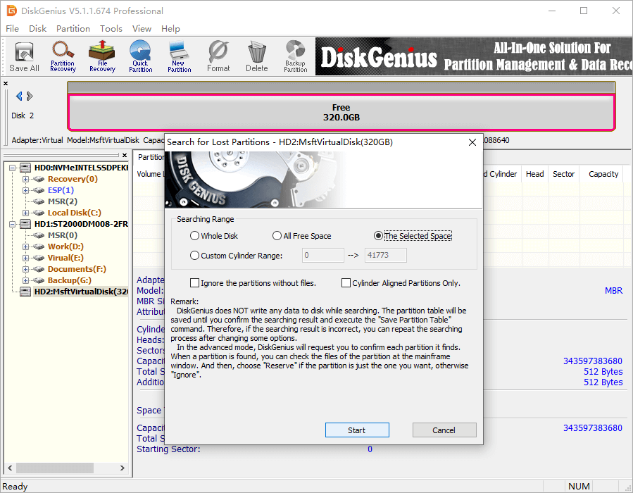
Task: Launch the Quick Partition tool
Action: 141,56
